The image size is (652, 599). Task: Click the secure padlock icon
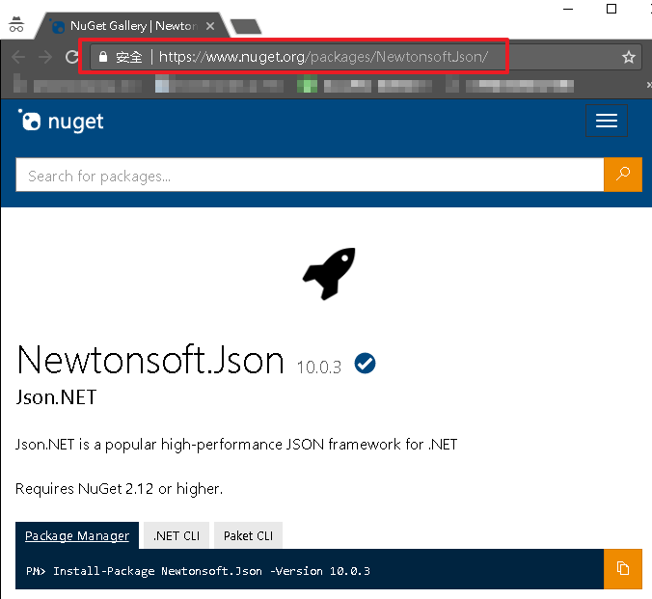coord(103,57)
